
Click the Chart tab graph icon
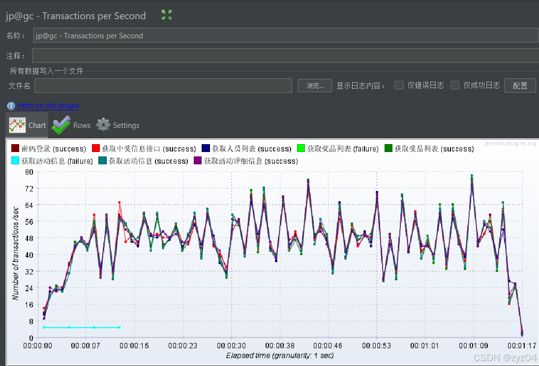(x=17, y=125)
